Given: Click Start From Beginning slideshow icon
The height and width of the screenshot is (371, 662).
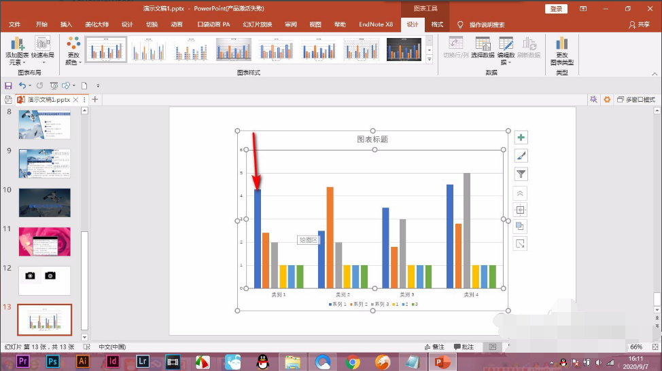Looking at the screenshot, I should tap(54, 86).
